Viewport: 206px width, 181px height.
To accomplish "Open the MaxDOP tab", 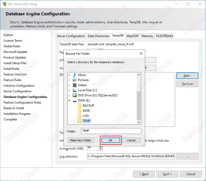I will pos(132,36).
